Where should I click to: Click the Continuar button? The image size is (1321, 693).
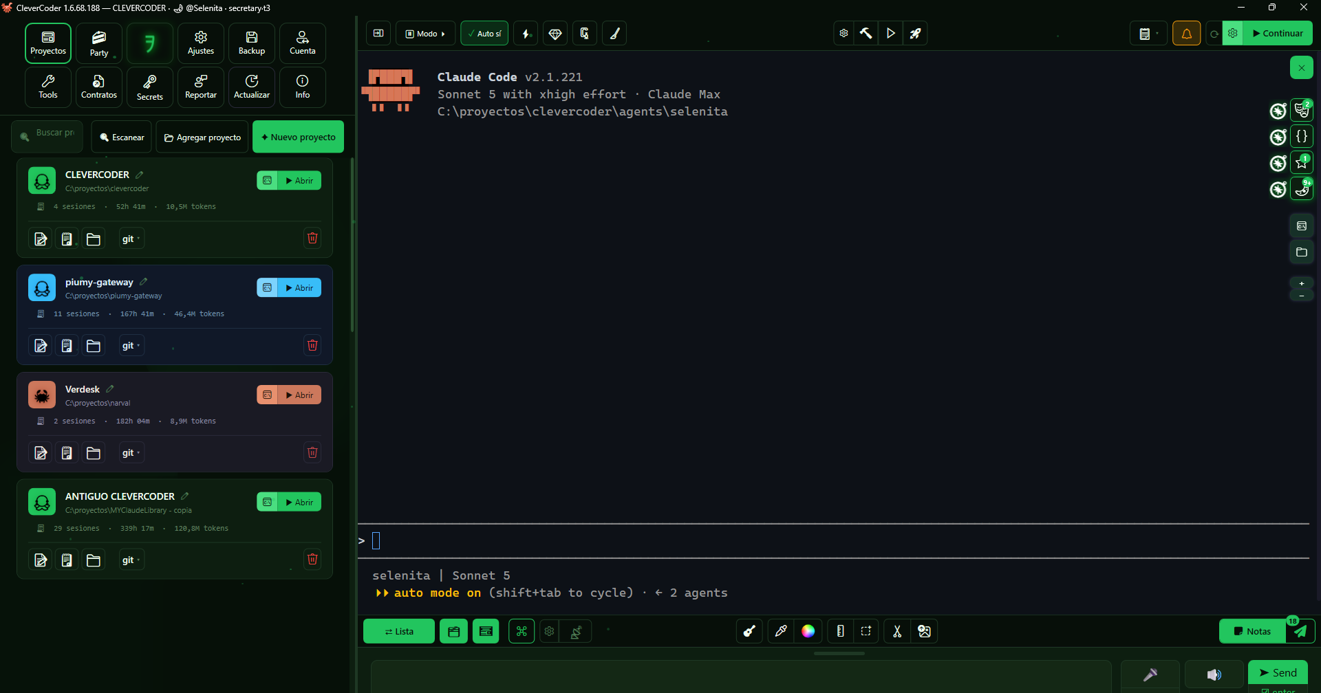coord(1278,33)
